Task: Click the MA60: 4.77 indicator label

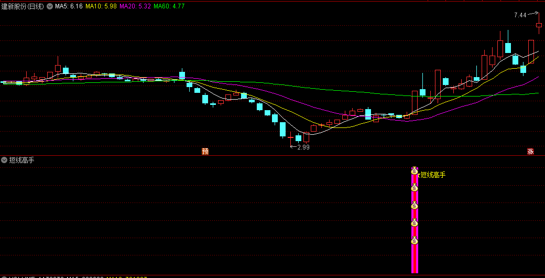Action: click(x=169, y=6)
